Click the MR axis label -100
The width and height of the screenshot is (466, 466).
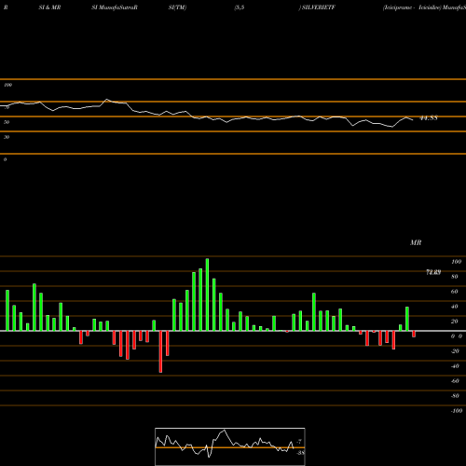[x=457, y=411]
